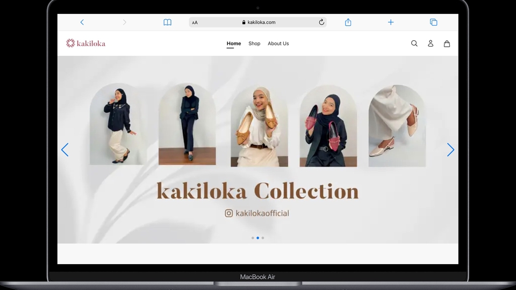Click the kakiloka Collection heading
The height and width of the screenshot is (290, 516).
point(257,191)
